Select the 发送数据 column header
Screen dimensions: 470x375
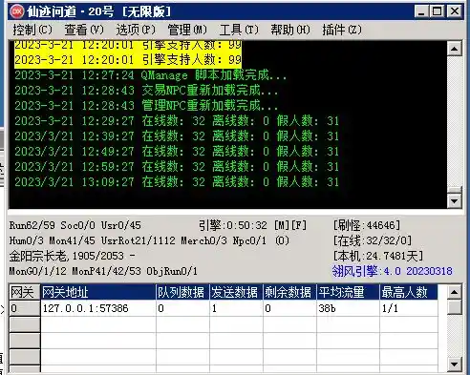click(x=236, y=292)
